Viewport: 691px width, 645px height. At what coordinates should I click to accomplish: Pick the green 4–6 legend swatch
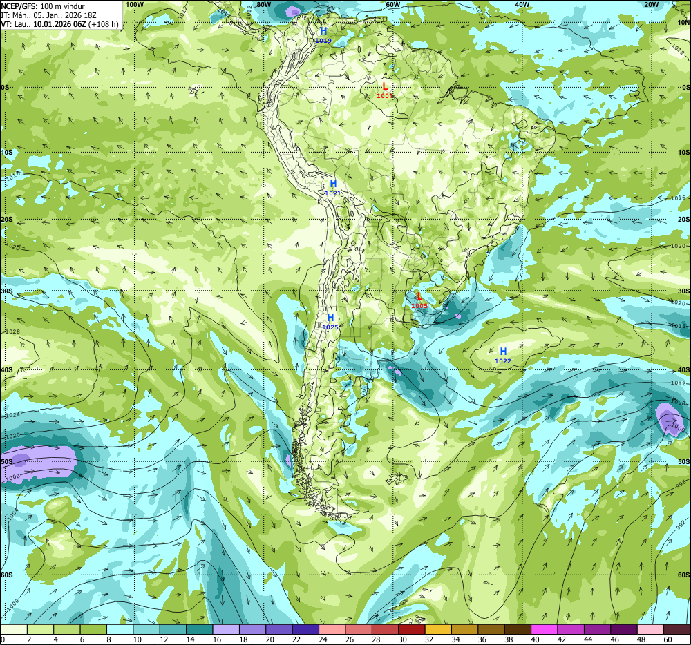coord(67,630)
